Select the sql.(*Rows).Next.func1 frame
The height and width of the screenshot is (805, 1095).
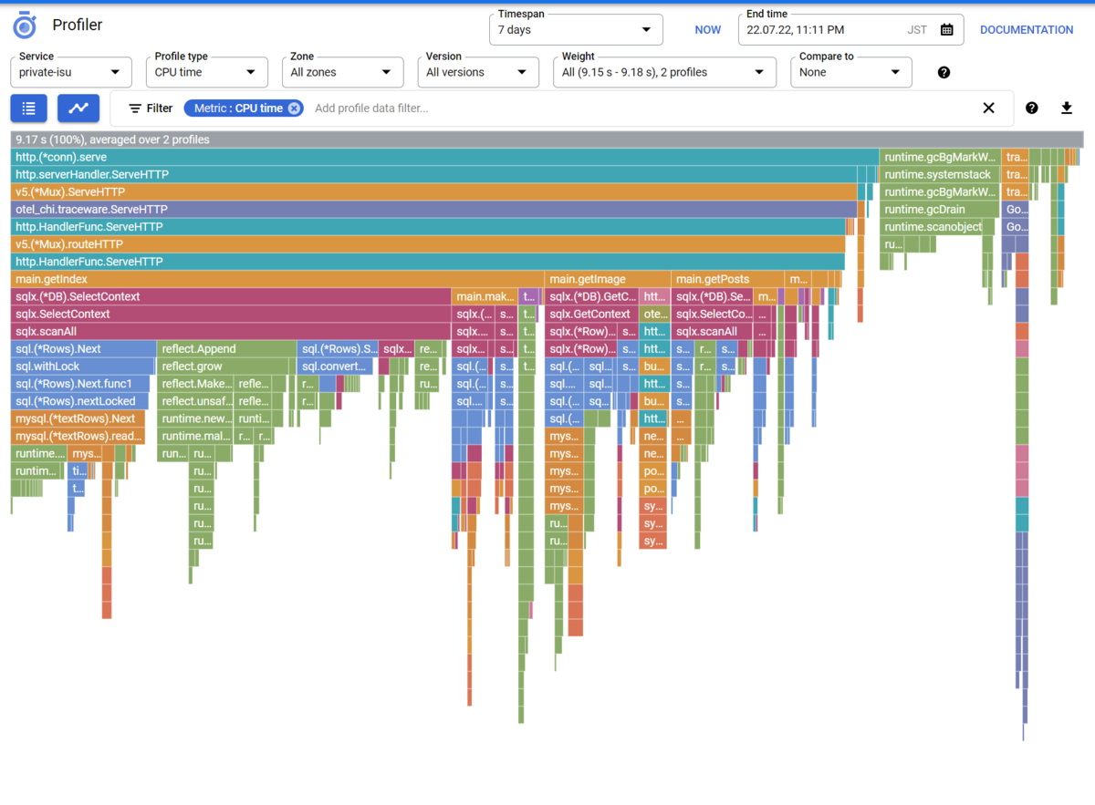[82, 384]
